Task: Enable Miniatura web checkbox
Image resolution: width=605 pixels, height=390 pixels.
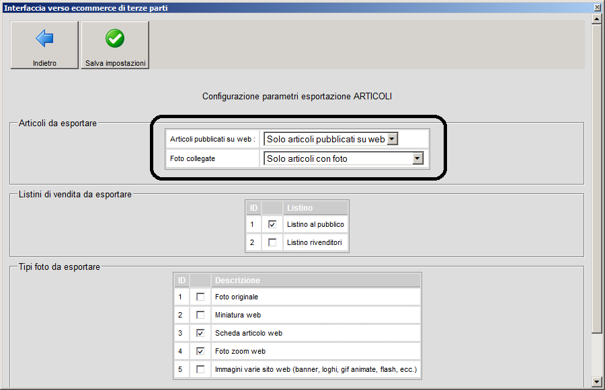Action: 200,315
